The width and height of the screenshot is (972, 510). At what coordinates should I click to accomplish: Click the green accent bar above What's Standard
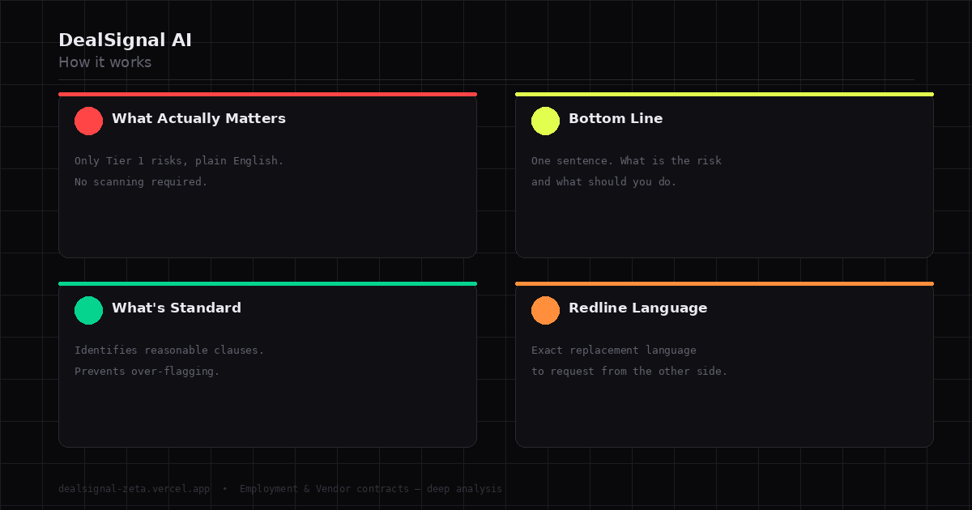267,283
